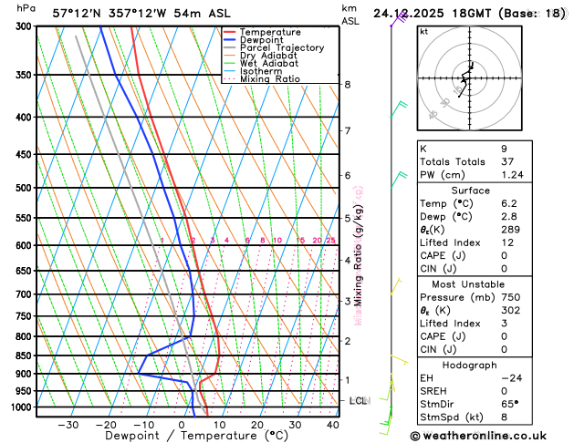Click the 300 hPa pressure label
The height and width of the screenshot is (443, 574).
(x=25, y=26)
